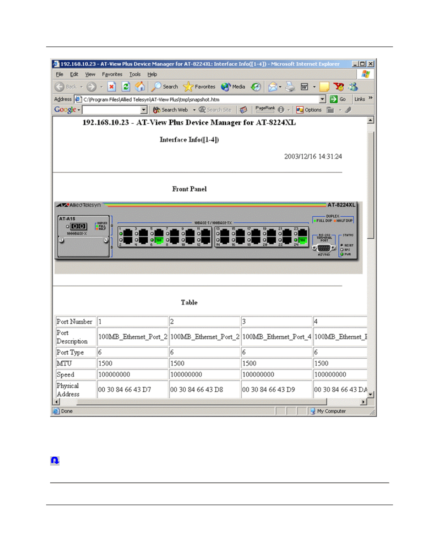
Task: Open the Back button history dropdown
Action: 81,87
